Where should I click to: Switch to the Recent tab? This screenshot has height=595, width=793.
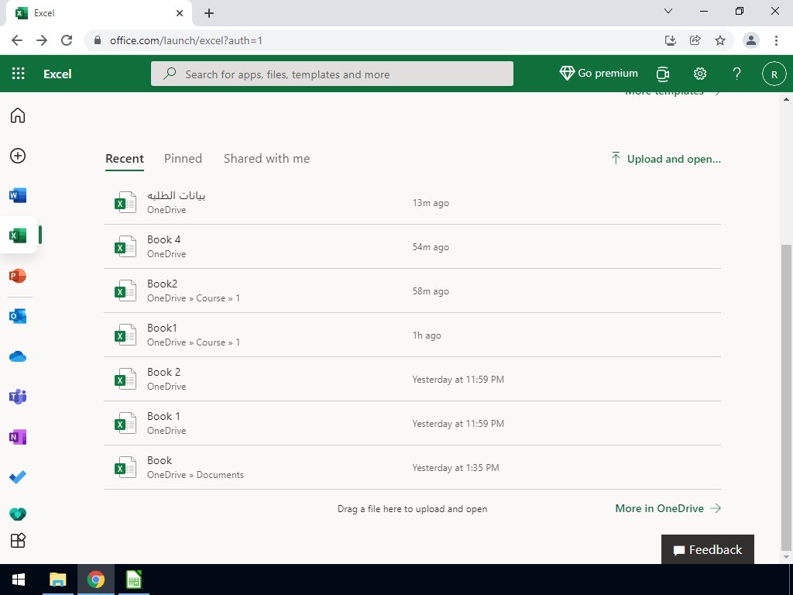tap(125, 159)
